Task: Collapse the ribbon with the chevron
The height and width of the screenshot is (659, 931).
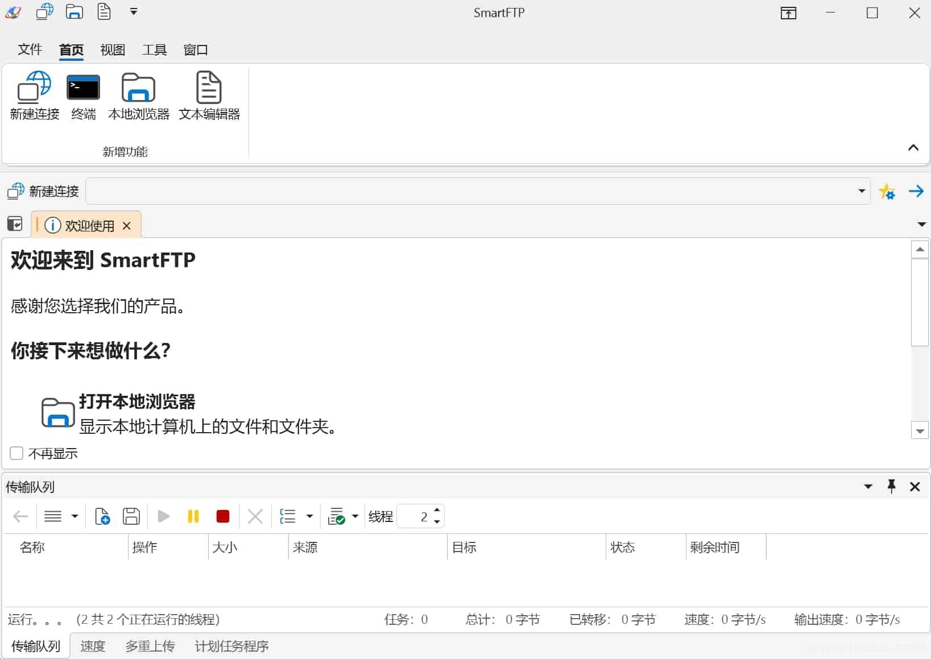Action: tap(913, 148)
